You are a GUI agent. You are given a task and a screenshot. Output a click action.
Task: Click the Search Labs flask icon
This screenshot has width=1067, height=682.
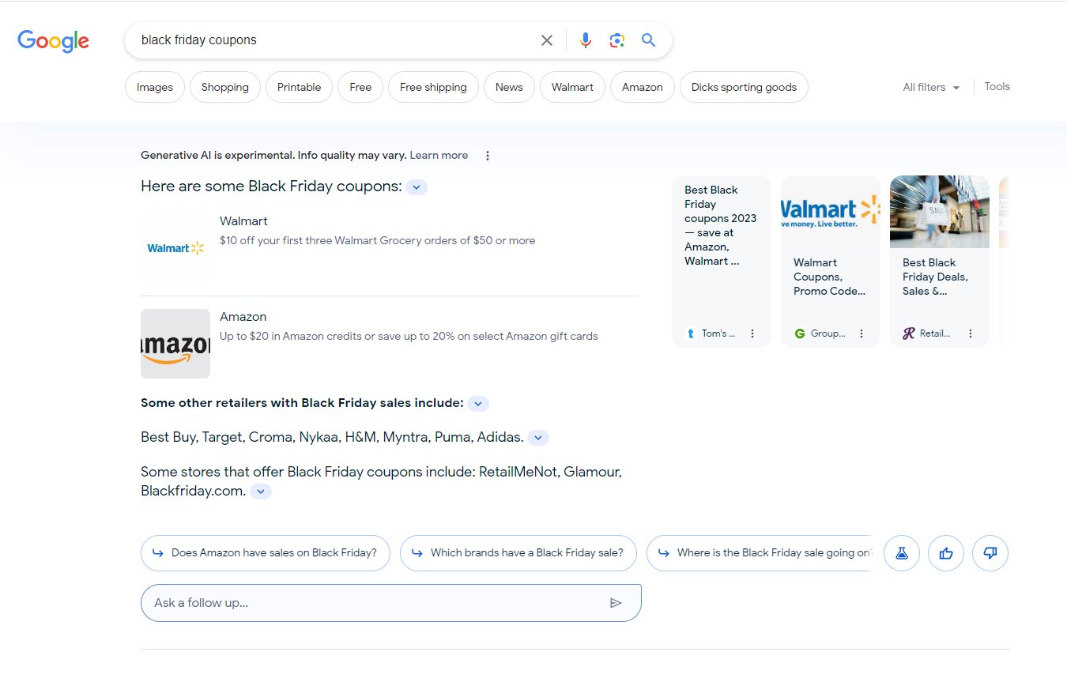pos(902,553)
